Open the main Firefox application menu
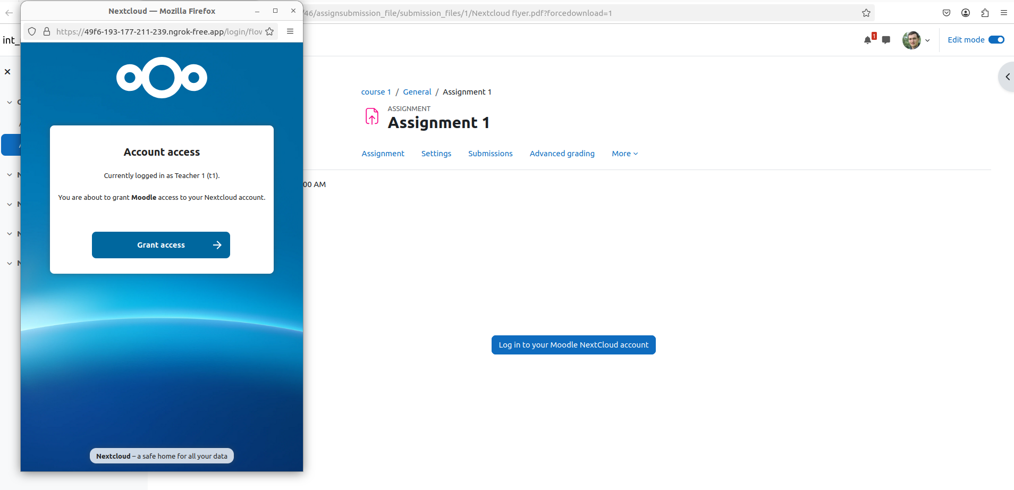 (x=1004, y=13)
